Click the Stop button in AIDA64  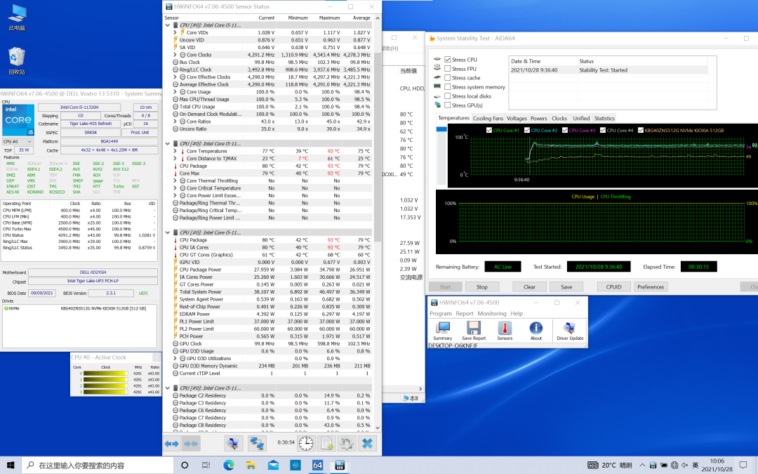[482, 287]
